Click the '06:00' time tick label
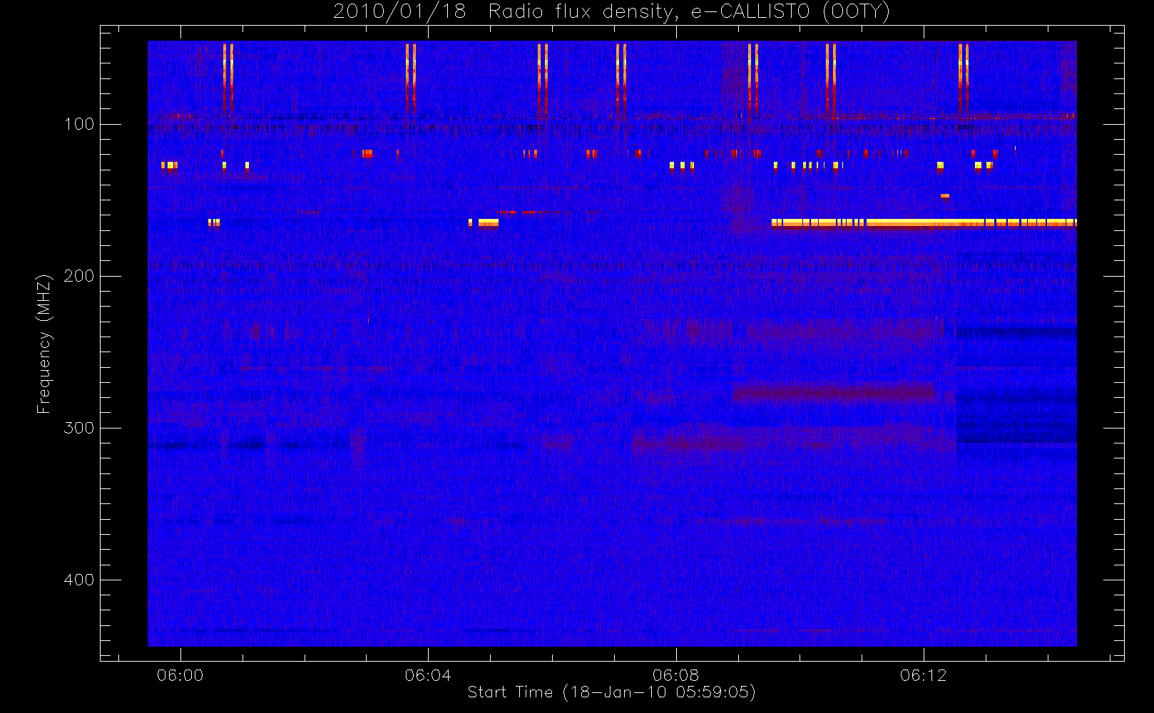1154x713 pixels. click(180, 675)
